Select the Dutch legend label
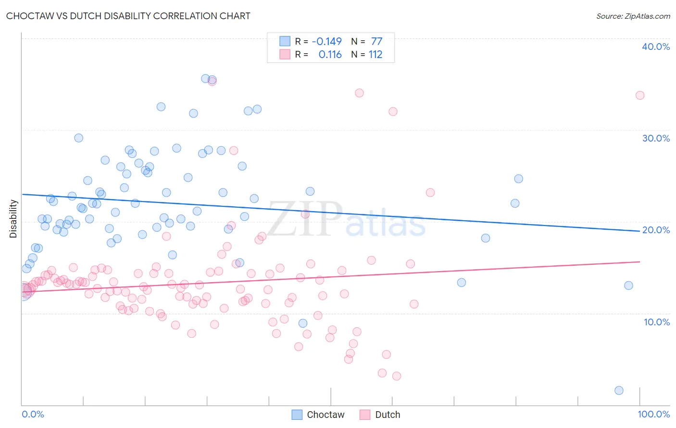 [x=388, y=415]
